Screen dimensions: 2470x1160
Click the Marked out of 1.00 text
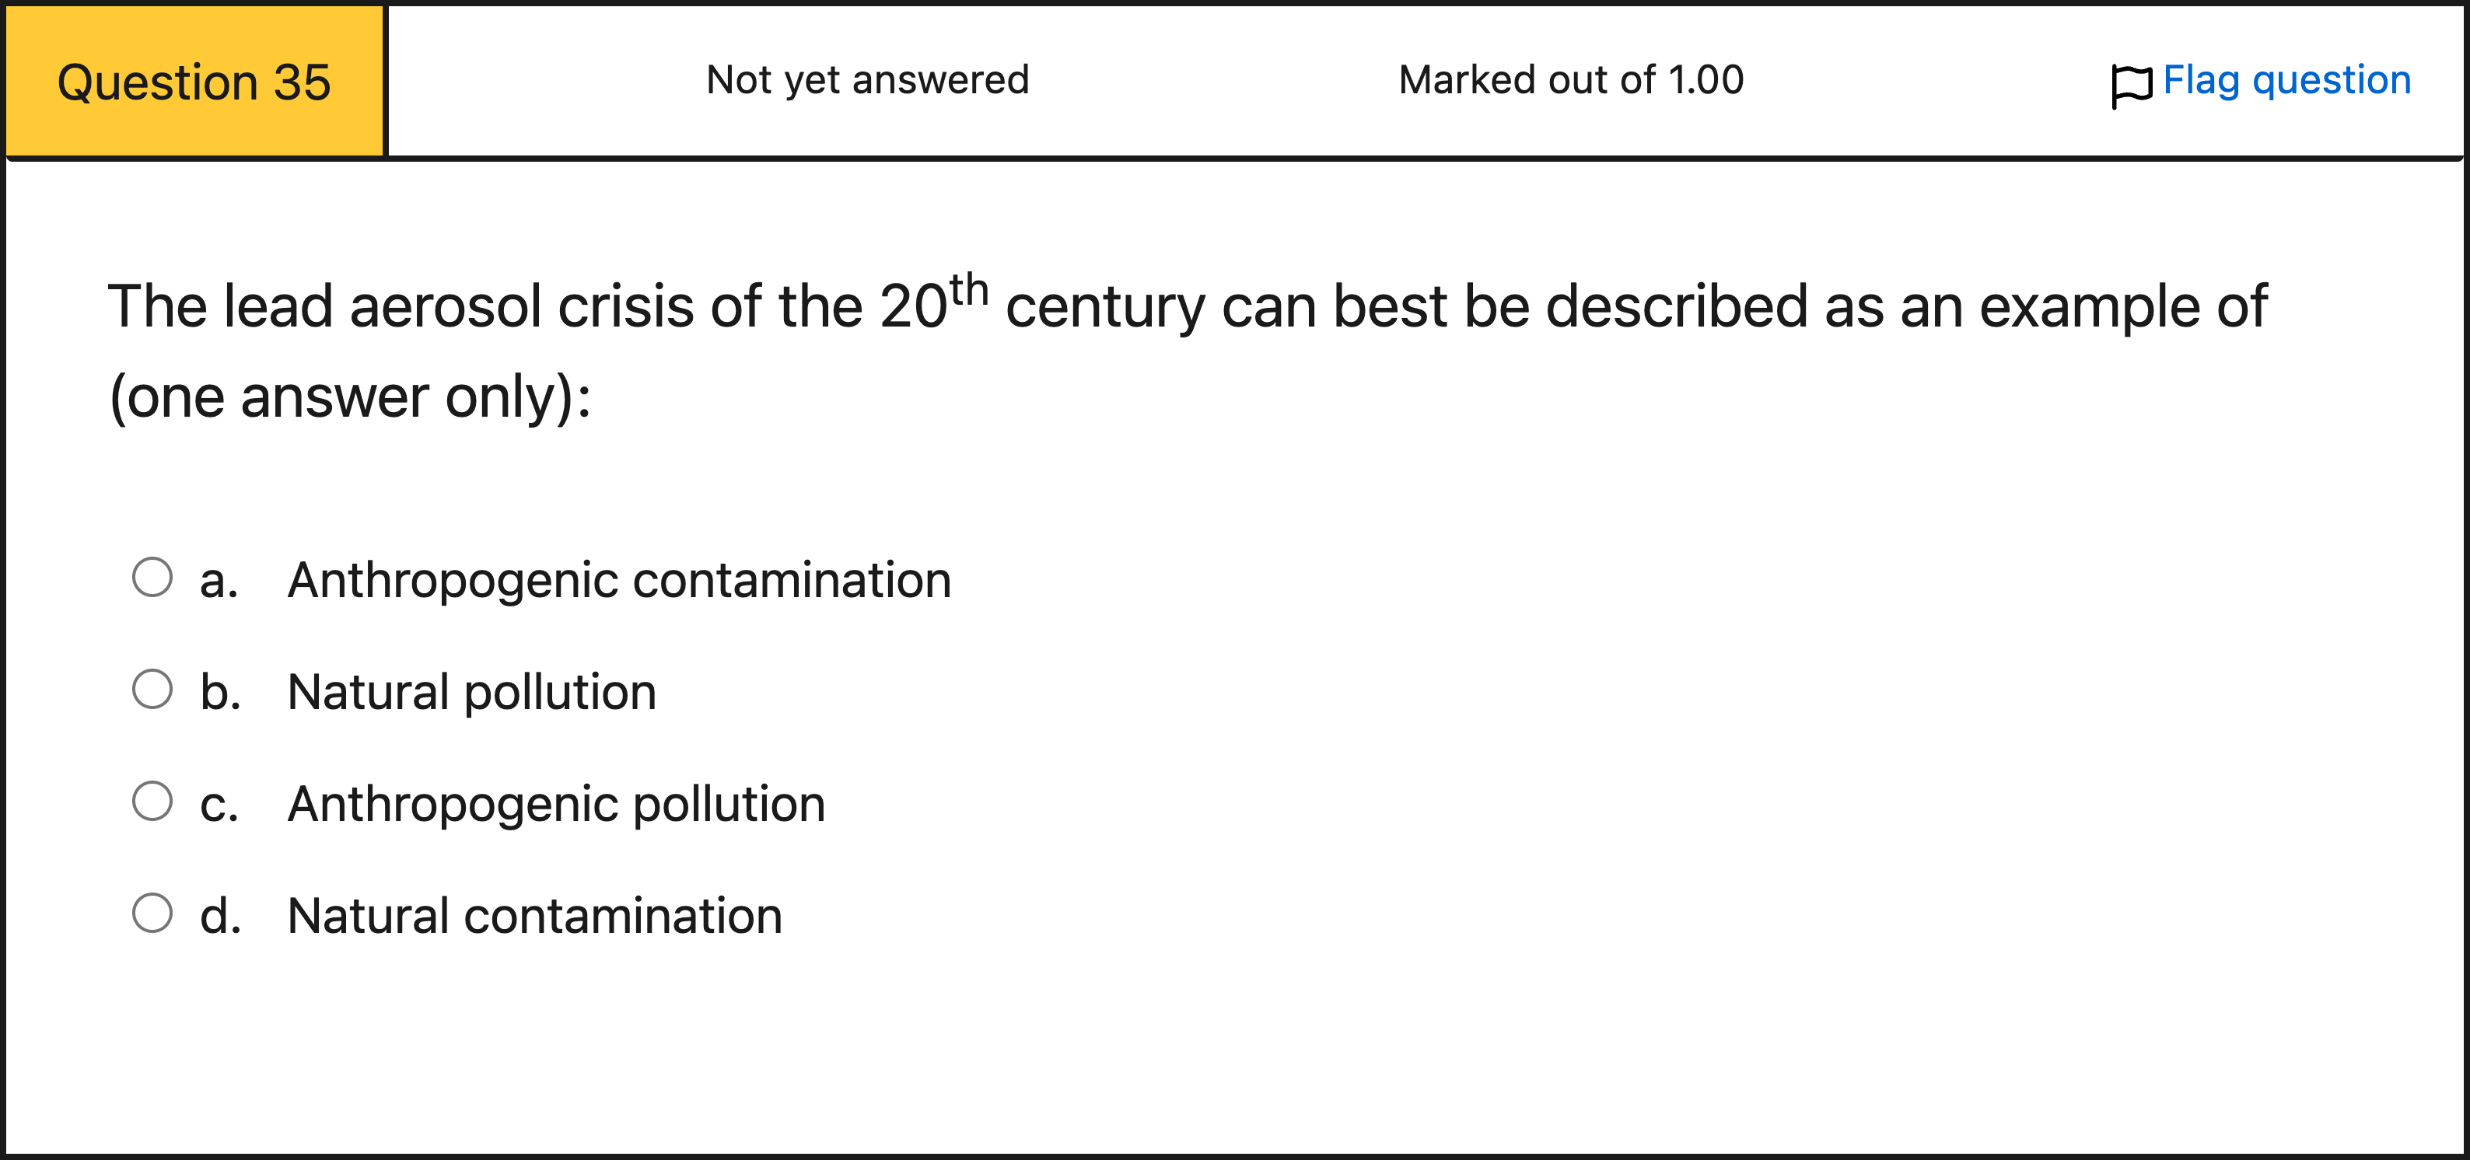1569,82
